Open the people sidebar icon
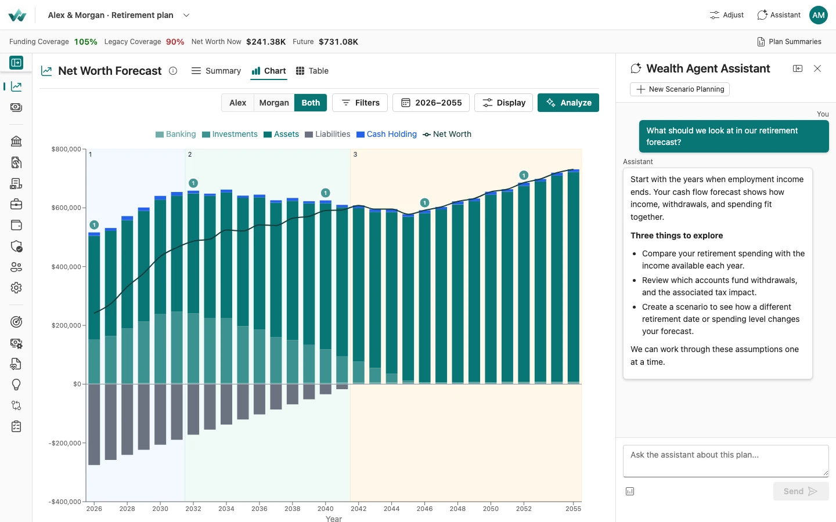Screen dimensions: 836x522 (16, 267)
